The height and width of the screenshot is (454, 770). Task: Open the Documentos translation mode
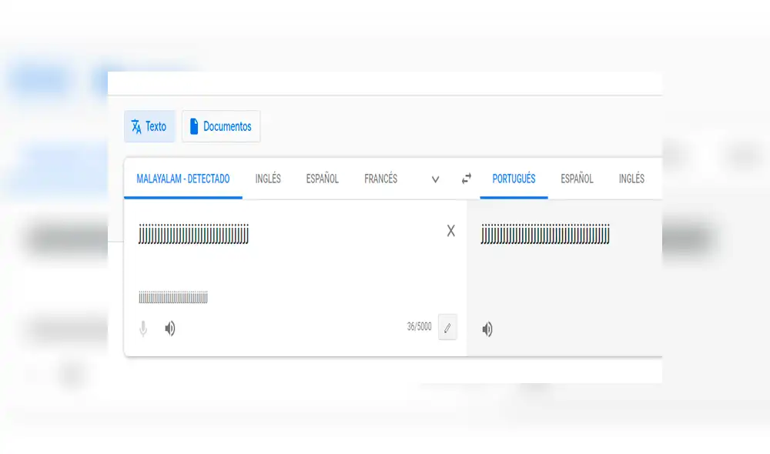pyautogui.click(x=221, y=127)
